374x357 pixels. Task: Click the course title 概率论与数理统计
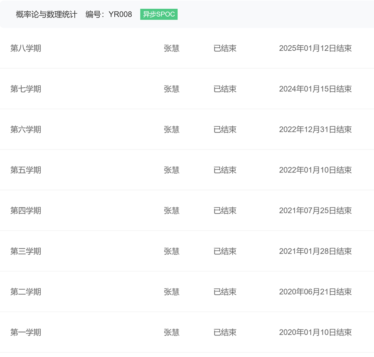tap(47, 14)
